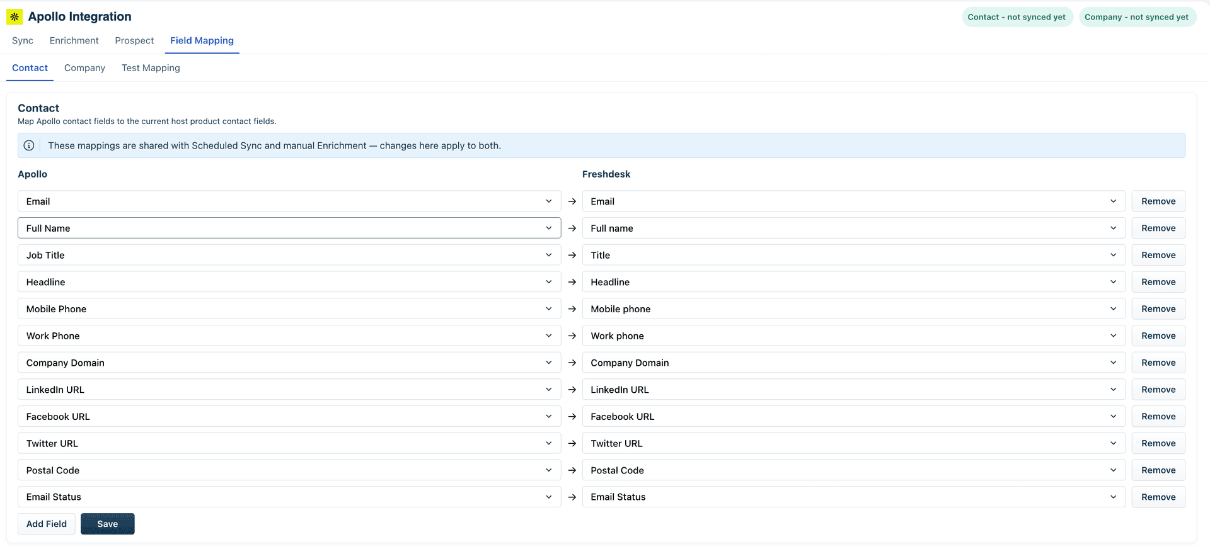
Task: Remove the Job Title mapping
Action: 1158,255
